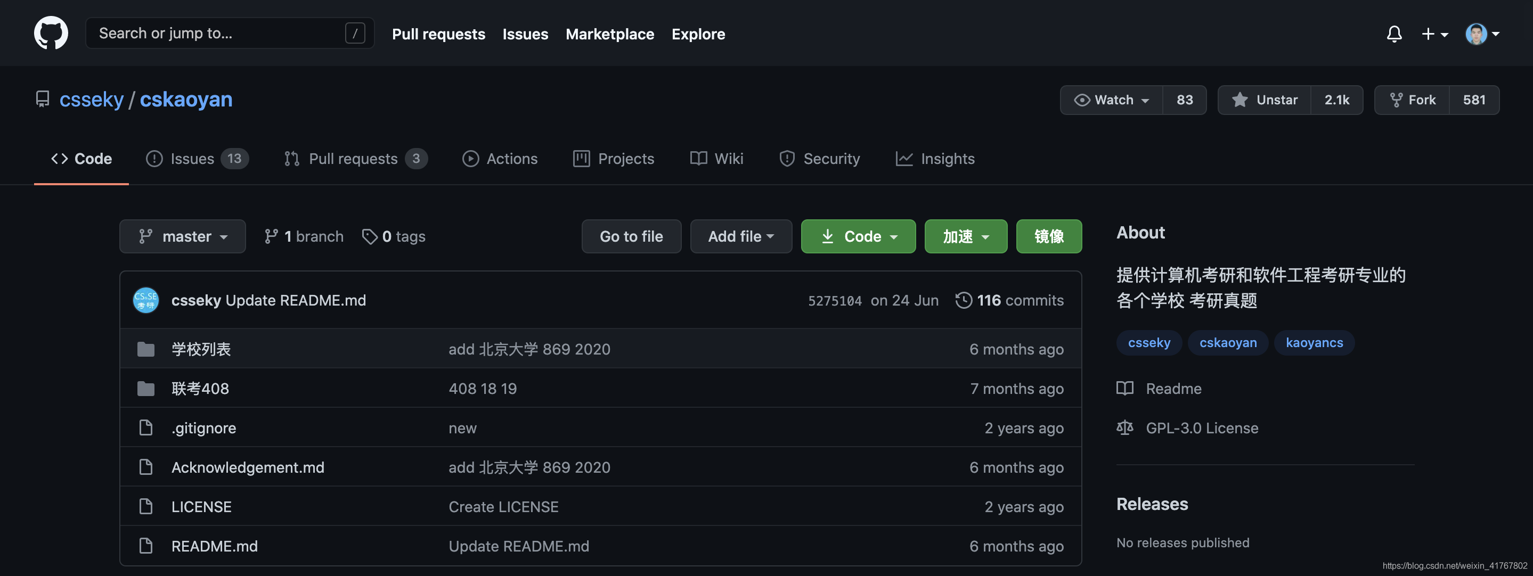Open the GitHub home logo
Screen dimensions: 1533x576
pos(51,34)
